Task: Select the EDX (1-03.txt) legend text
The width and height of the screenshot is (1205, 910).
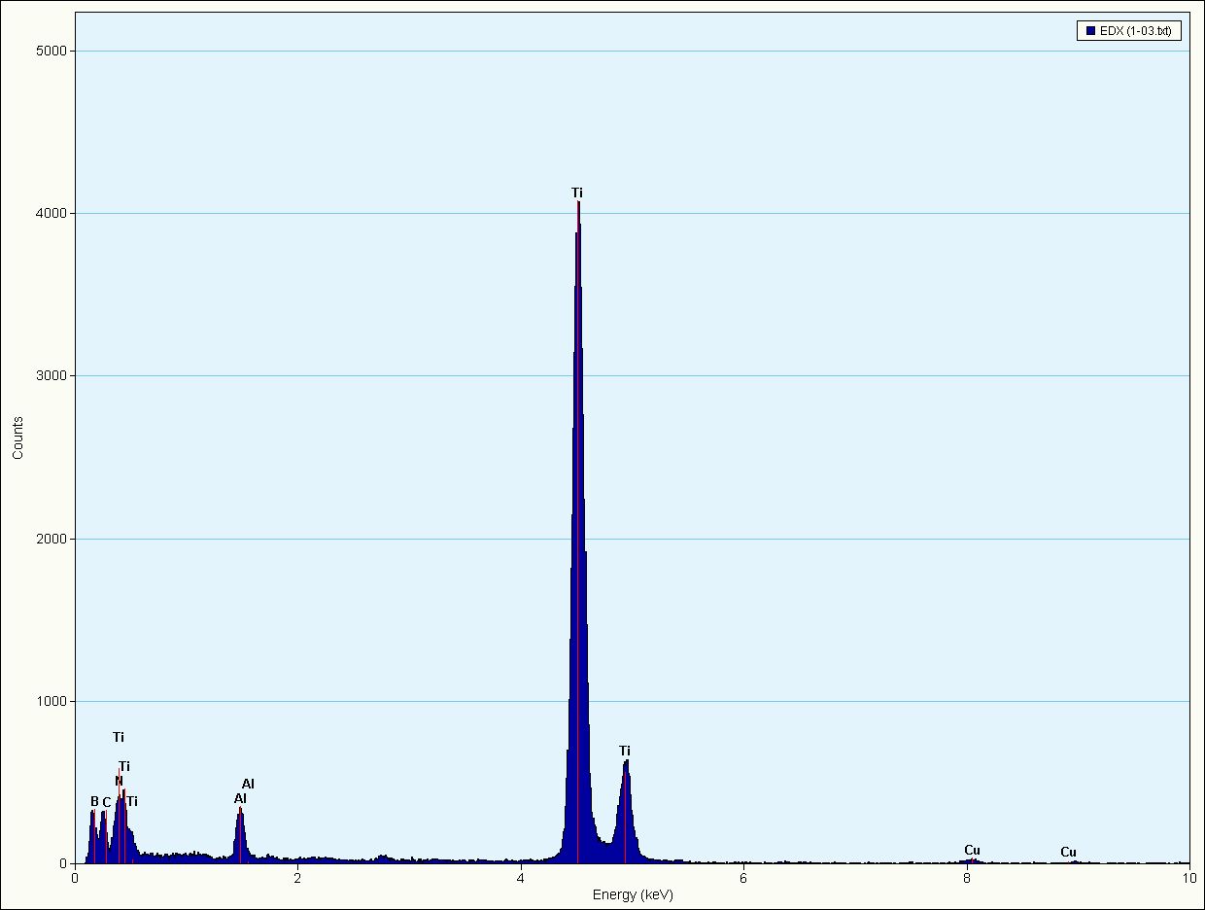Action: 1136,31
